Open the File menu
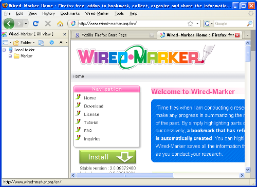257x187 pixels. (7, 13)
